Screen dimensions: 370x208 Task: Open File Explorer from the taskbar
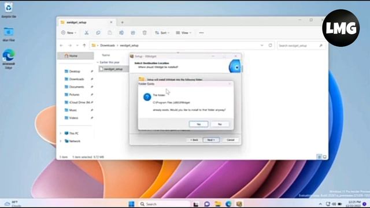pos(218,204)
